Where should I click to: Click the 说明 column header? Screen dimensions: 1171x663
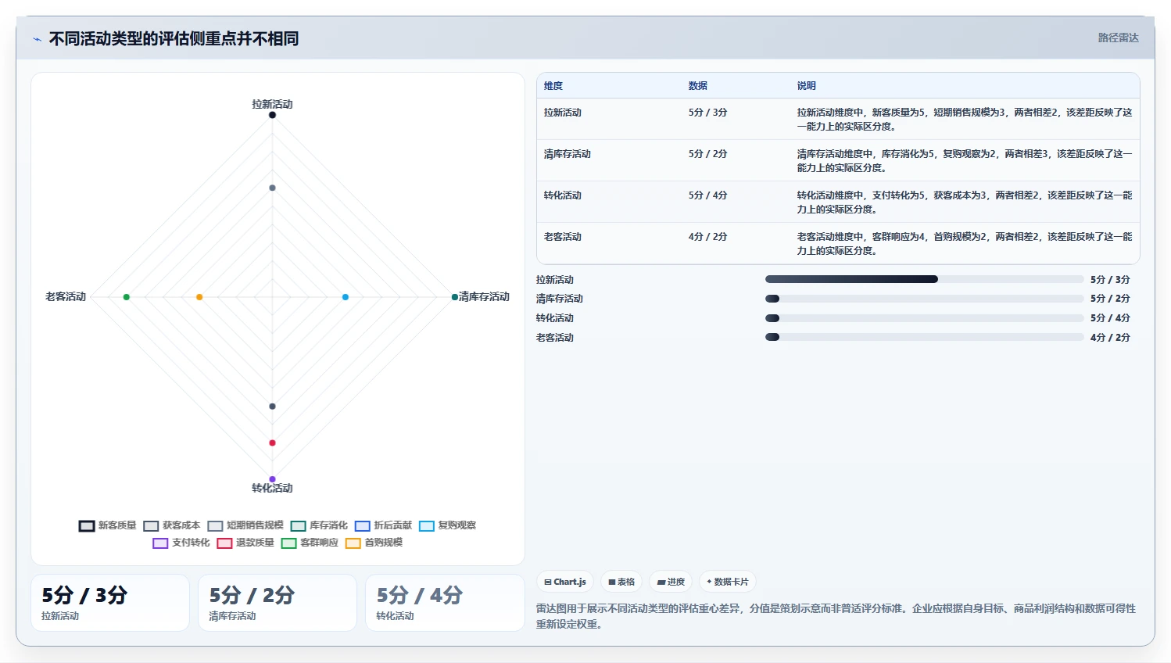click(807, 86)
